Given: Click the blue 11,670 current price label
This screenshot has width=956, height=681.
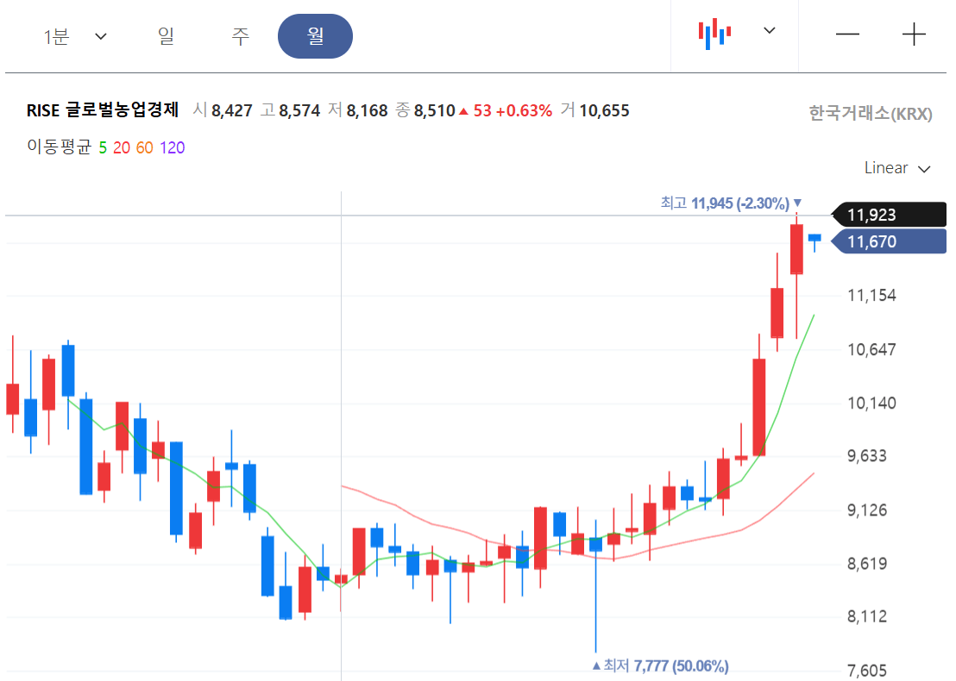Looking at the screenshot, I should coord(889,242).
